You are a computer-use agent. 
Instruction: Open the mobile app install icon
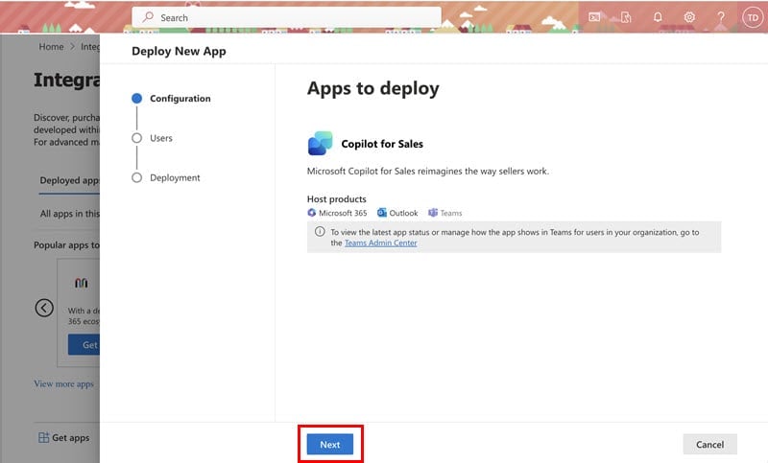click(x=626, y=17)
